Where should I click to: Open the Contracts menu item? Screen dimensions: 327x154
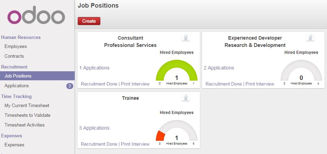14,56
